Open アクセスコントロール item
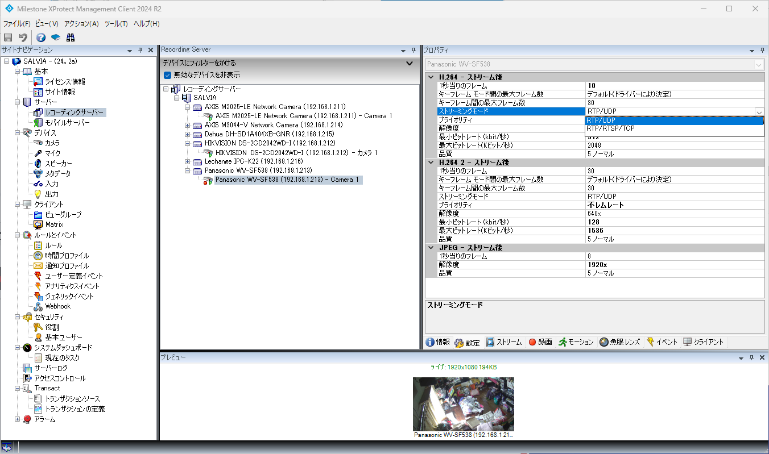This screenshot has width=769, height=454. point(60,378)
